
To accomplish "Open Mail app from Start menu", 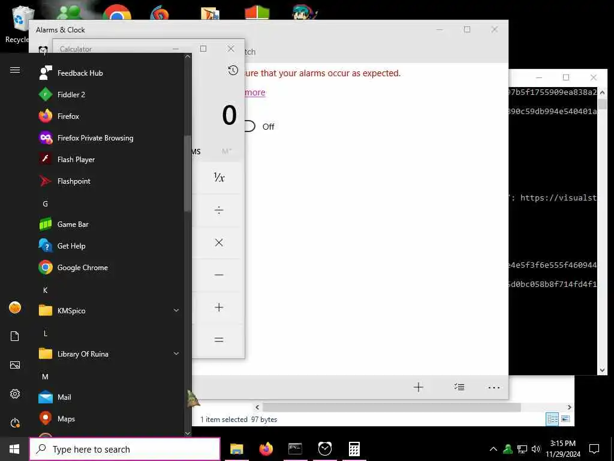I will (x=110, y=397).
